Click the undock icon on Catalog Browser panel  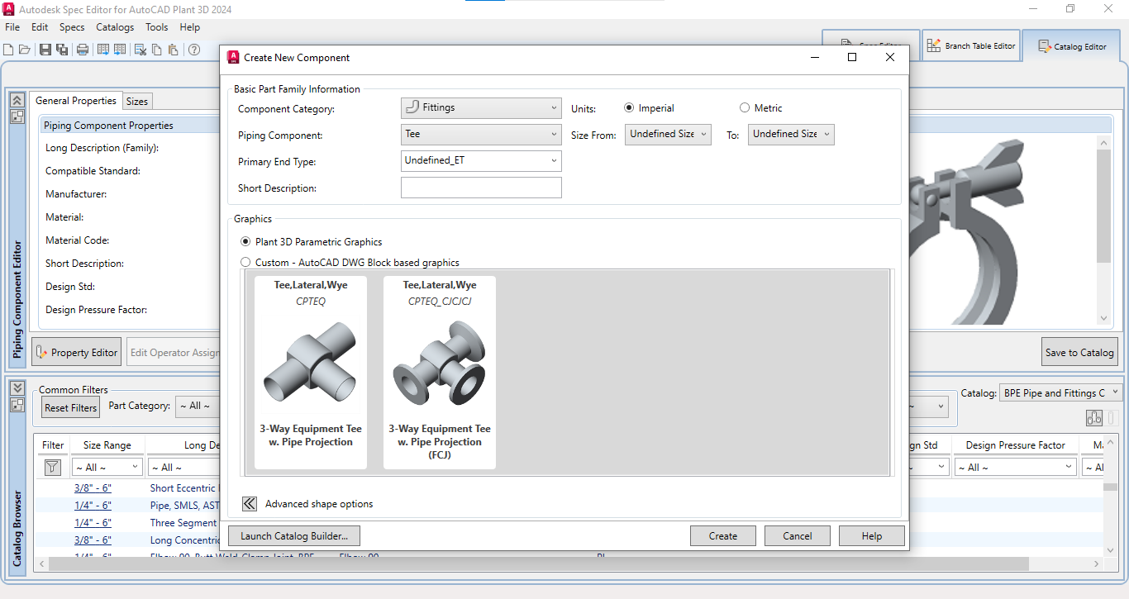(17, 405)
